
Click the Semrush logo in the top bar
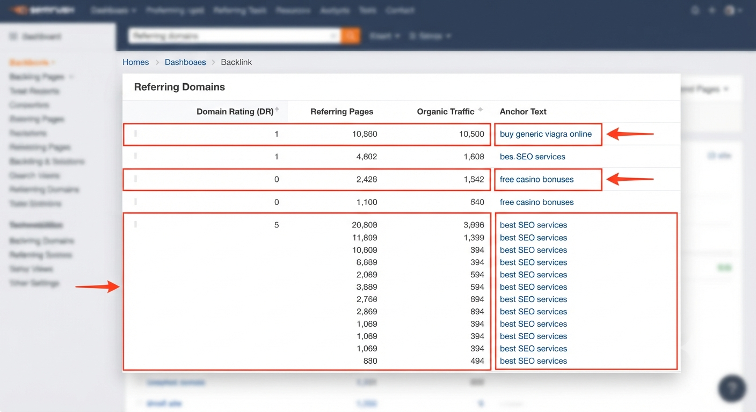42,10
